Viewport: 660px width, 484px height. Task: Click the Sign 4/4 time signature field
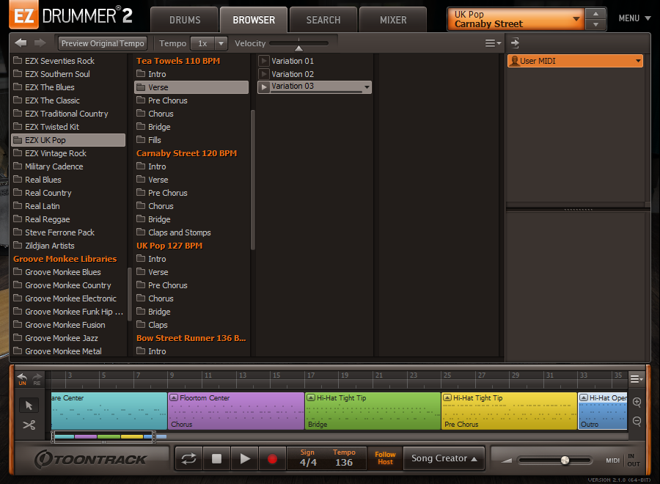pyautogui.click(x=308, y=458)
